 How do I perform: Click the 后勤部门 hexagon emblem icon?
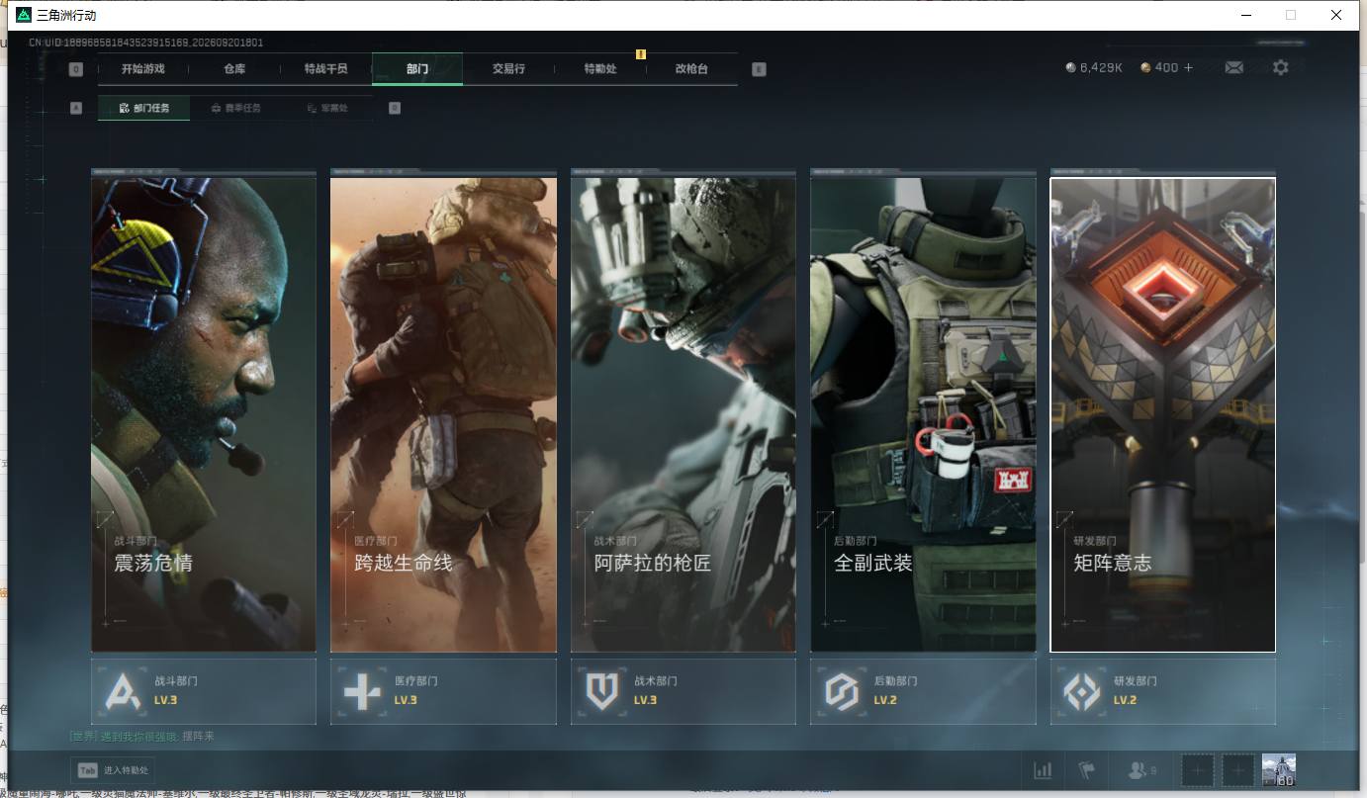[x=842, y=691]
